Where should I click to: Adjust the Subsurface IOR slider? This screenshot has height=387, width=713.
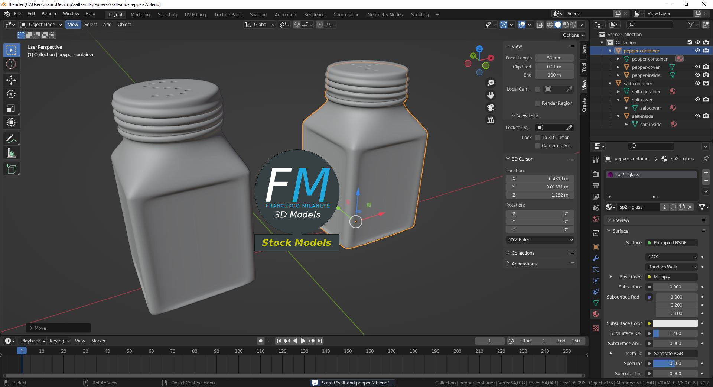click(x=675, y=333)
